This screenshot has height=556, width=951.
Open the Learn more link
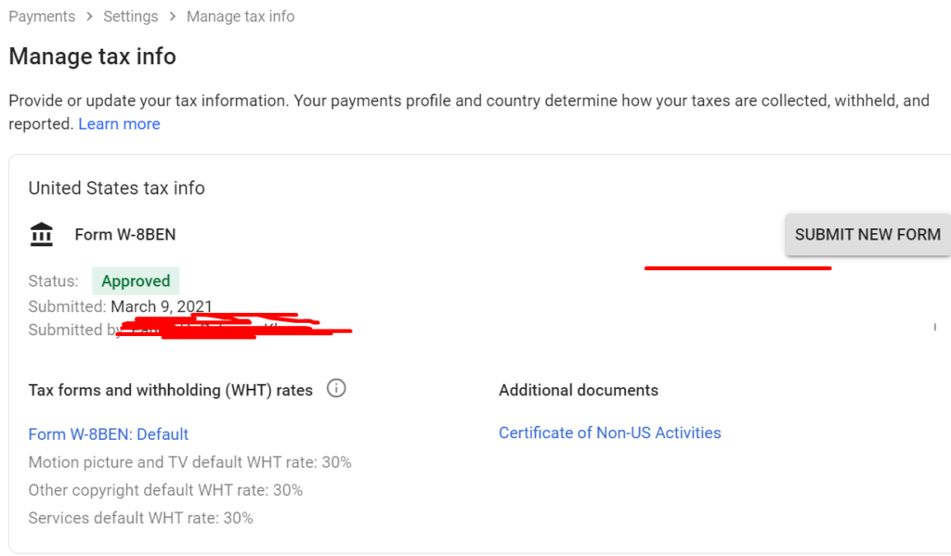pyautogui.click(x=119, y=123)
